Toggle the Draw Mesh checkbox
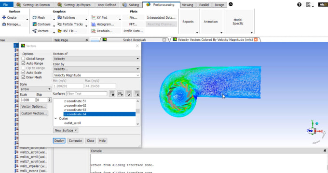The image size is (328, 173). point(24,77)
